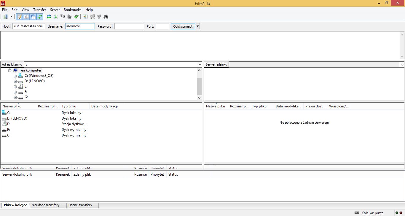
Task: Open the Adres lokalny path dropdown
Action: point(200,64)
